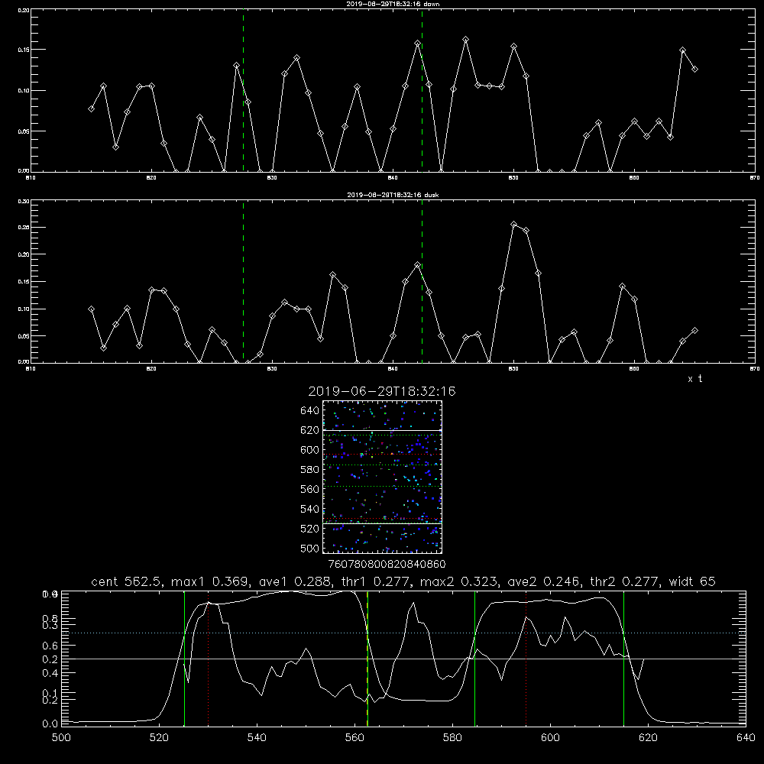764x764 pixels.
Task: Click the "820" x-axis label of dusk plot
Action: pos(151,369)
